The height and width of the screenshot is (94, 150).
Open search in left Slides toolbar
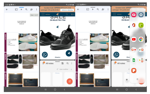pyautogui.click(x=26, y=10)
